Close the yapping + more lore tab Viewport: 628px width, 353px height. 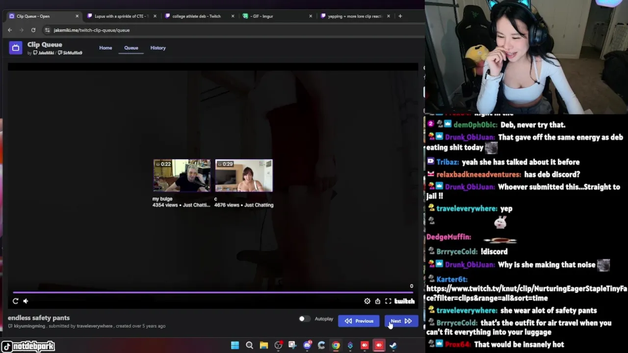point(389,16)
